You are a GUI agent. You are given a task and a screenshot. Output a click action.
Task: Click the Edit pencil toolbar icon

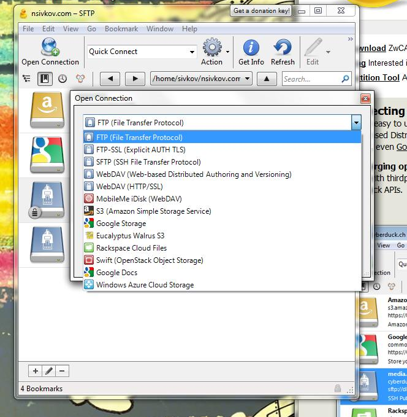(x=313, y=47)
